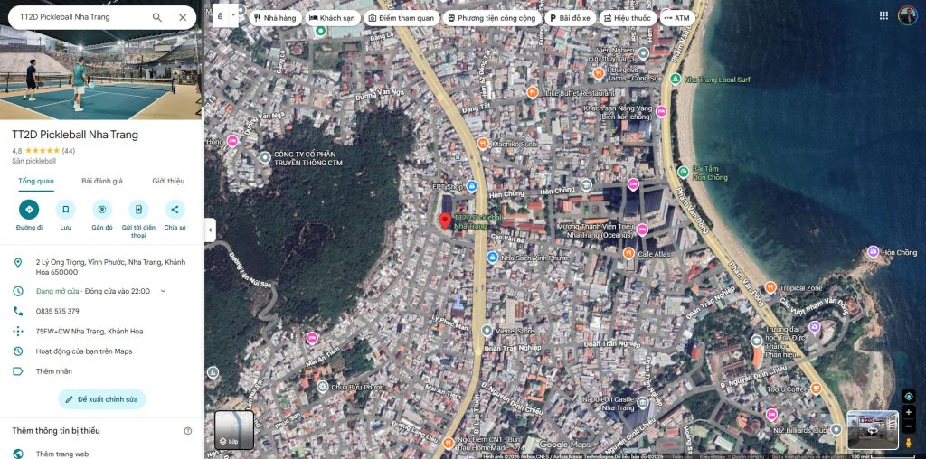This screenshot has width=926, height=459.
Task: Collapse the side panel with arrow handle
Action: click(210, 230)
